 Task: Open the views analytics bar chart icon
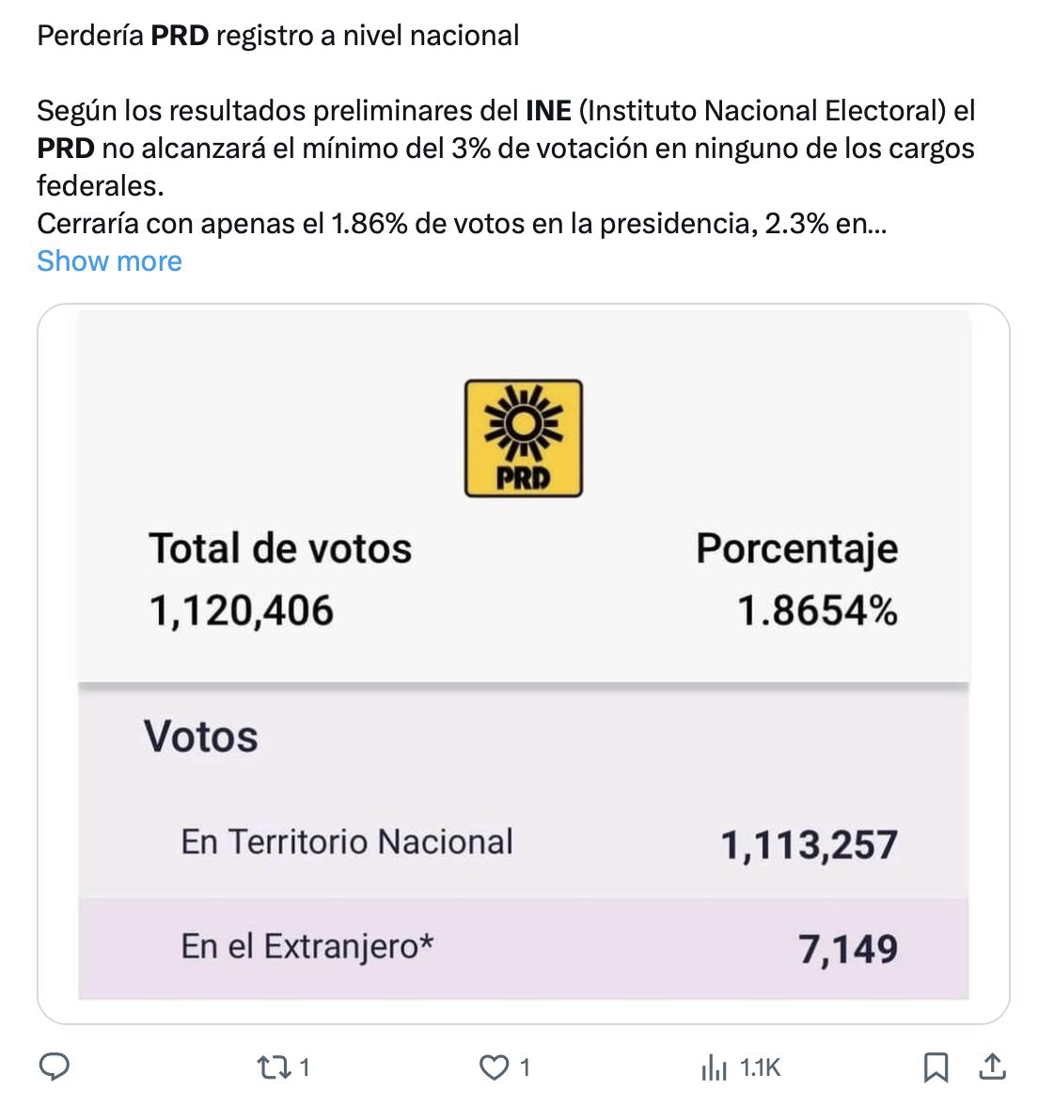[714, 1066]
